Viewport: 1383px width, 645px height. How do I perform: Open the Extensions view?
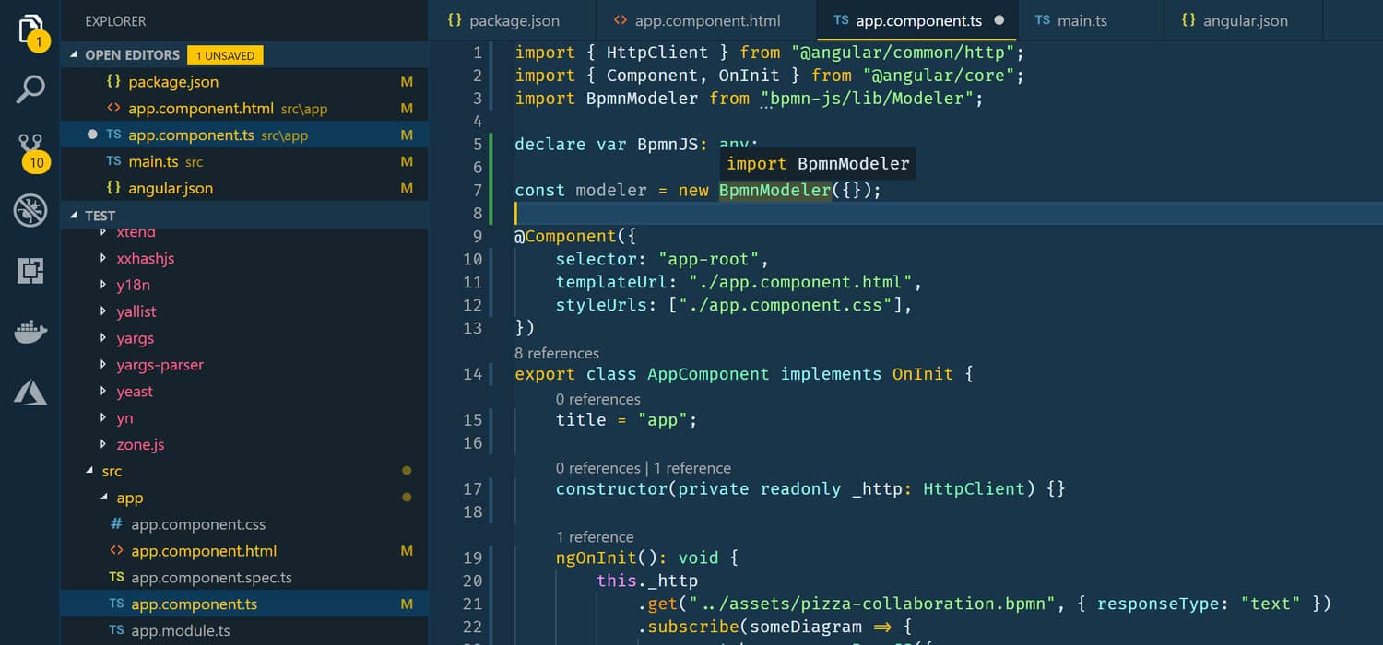coord(30,270)
